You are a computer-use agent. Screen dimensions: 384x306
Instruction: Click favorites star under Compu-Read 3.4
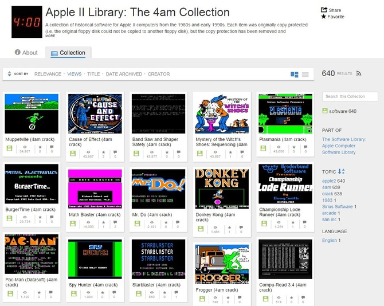pyautogui.click(x=291, y=297)
